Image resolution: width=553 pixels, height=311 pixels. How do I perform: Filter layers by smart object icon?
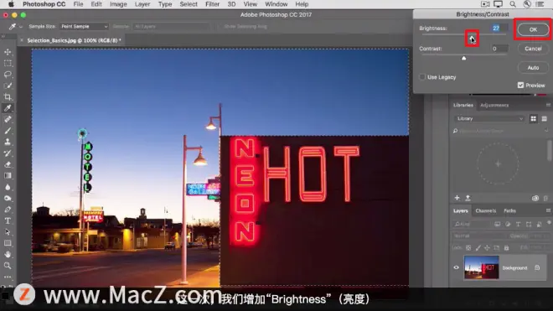(539, 224)
